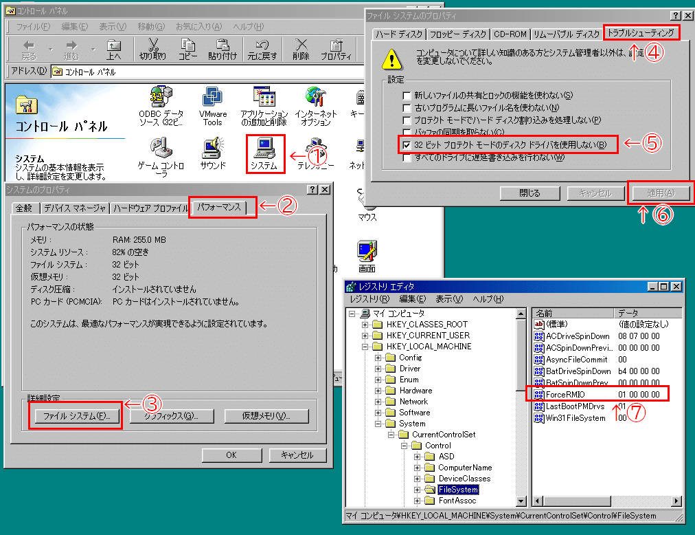Image resolution: width=695 pixels, height=535 pixels.
Task: Click the 適用 (Apply) button
Action: (x=660, y=193)
